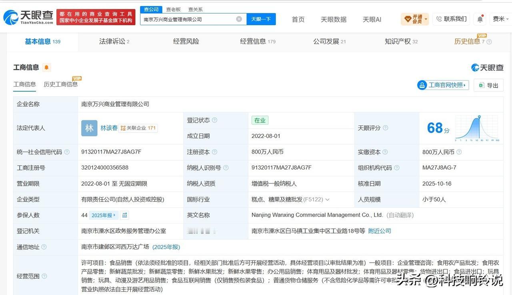The height and width of the screenshot is (295, 512).
Task: Open the 基本信息 tab
Action: (42, 42)
